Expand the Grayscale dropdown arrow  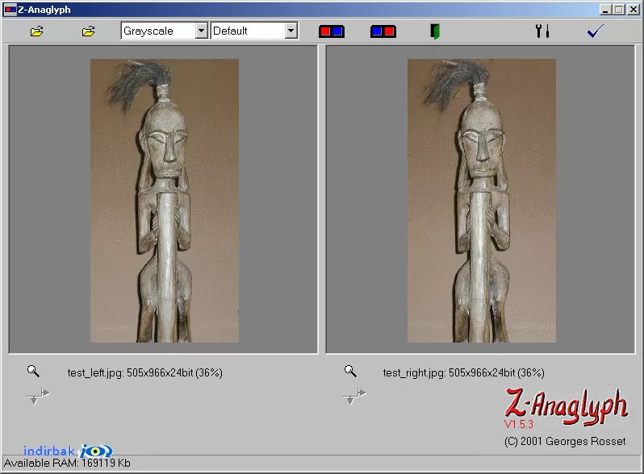tap(201, 31)
